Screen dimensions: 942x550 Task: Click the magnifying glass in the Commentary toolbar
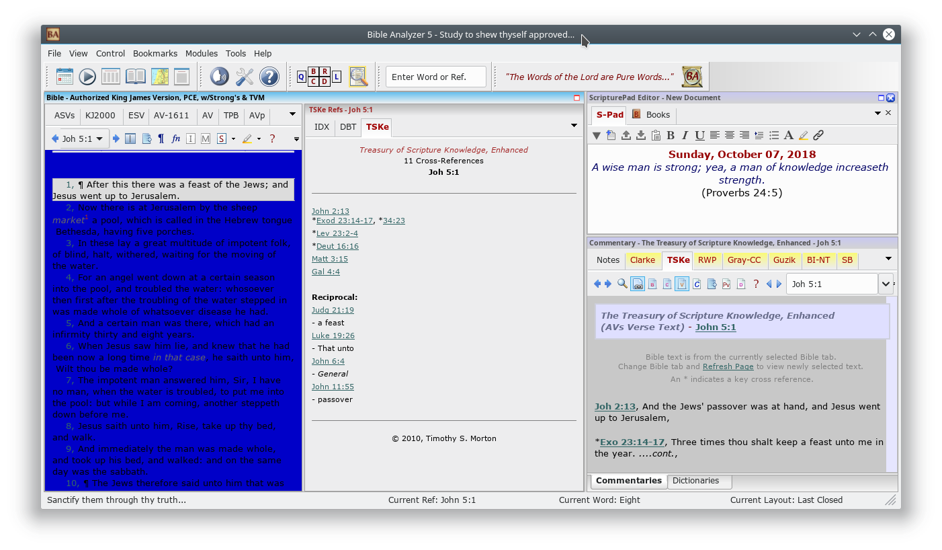pos(623,284)
